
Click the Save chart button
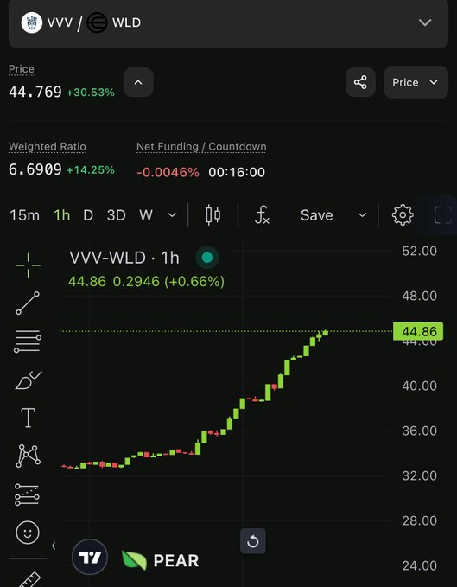pos(317,215)
